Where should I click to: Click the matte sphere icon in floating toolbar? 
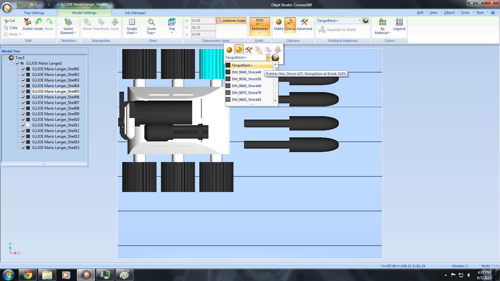(229, 50)
